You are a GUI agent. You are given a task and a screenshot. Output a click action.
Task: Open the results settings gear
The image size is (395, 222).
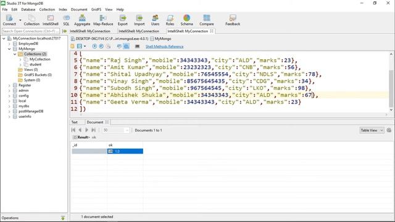389,130
